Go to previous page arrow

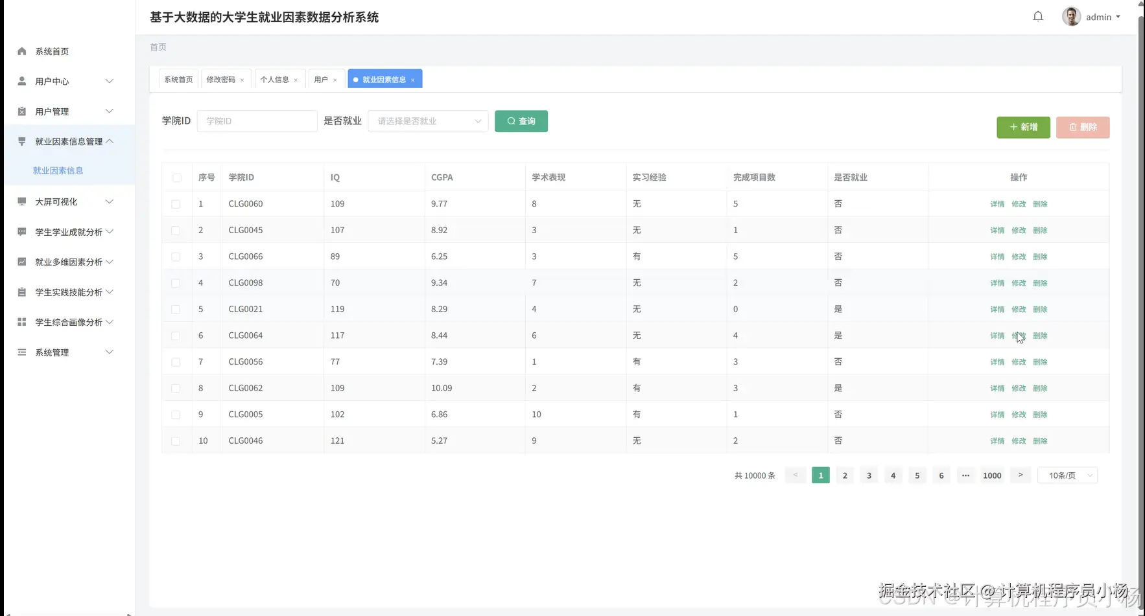796,475
